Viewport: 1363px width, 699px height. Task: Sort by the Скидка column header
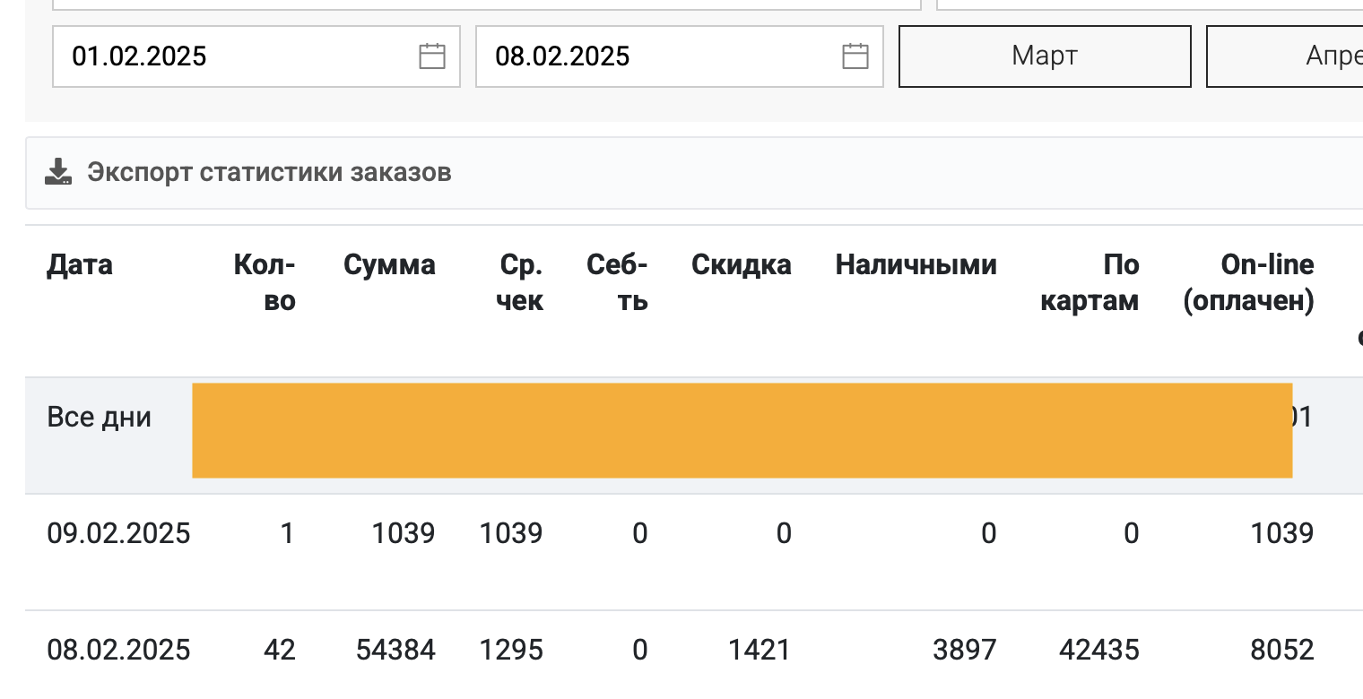click(742, 264)
